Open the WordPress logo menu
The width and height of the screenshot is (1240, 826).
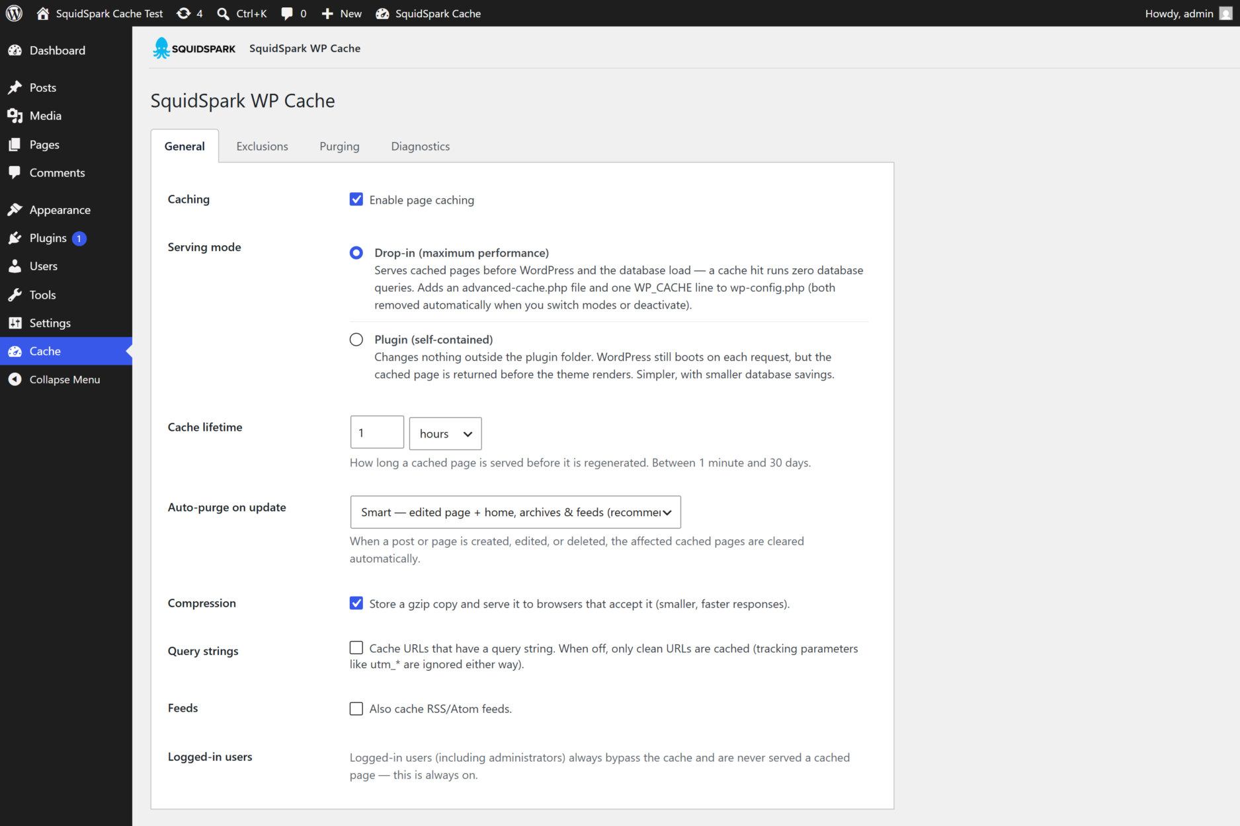(x=14, y=13)
